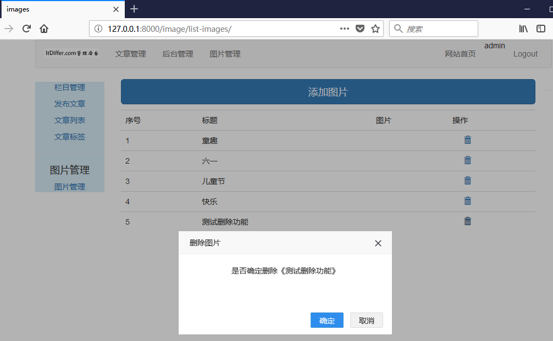This screenshot has height=341, width=553.
Task: Open 后台管理 in top navigation
Action: point(178,54)
